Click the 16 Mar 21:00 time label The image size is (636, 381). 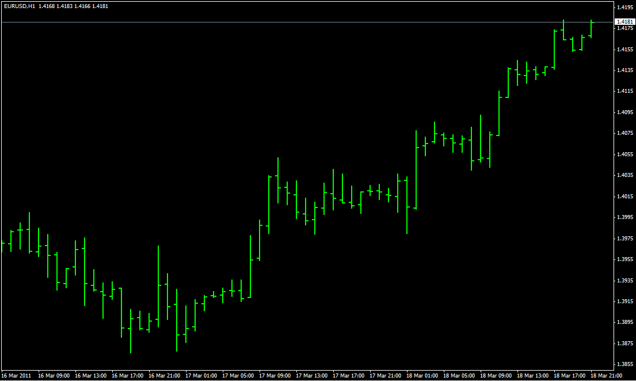[164, 376]
